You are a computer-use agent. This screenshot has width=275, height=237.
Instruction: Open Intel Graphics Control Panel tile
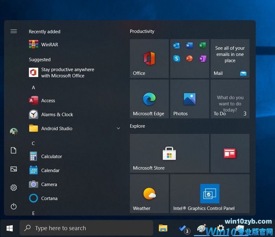coord(209,194)
